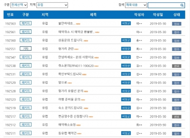Viewport: 190px width, 138px height.
Task: Open post 현금영수증 신청합니다
Action: coord(73,116)
